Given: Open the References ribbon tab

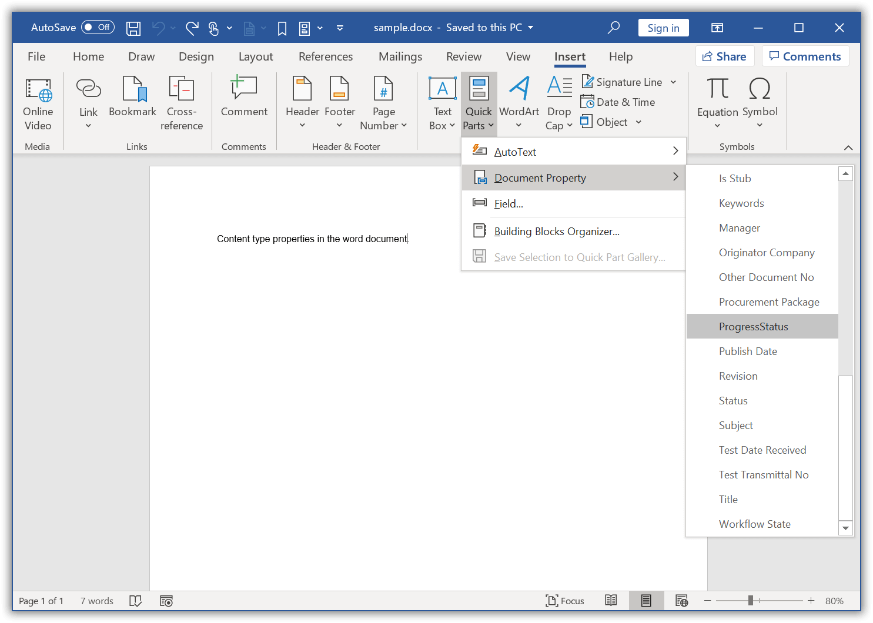Looking at the screenshot, I should 326,56.
